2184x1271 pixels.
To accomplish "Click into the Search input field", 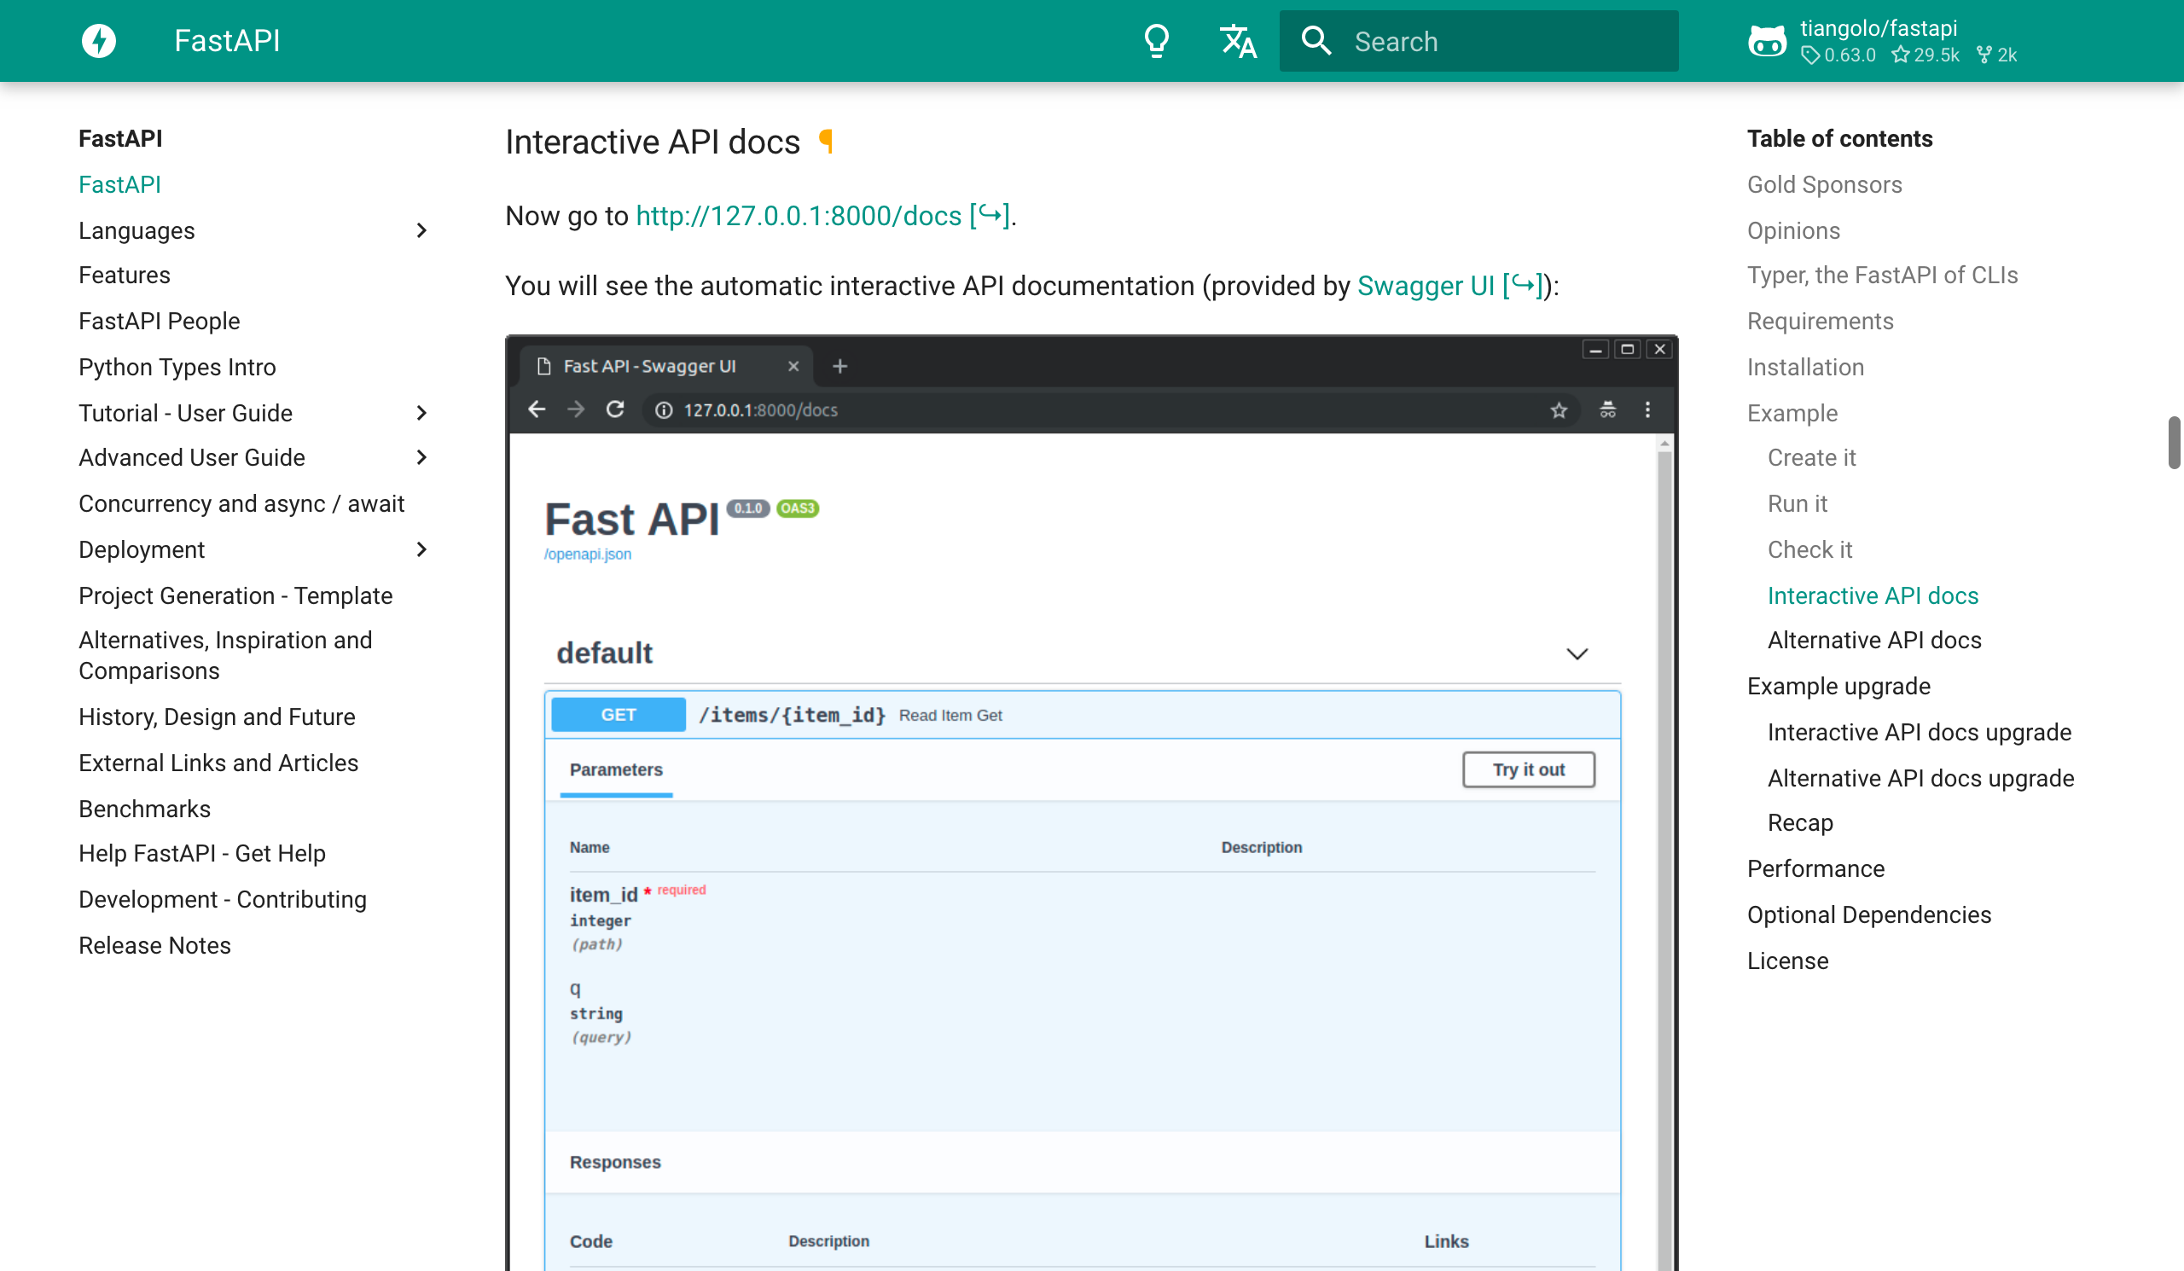I will pos(1478,41).
